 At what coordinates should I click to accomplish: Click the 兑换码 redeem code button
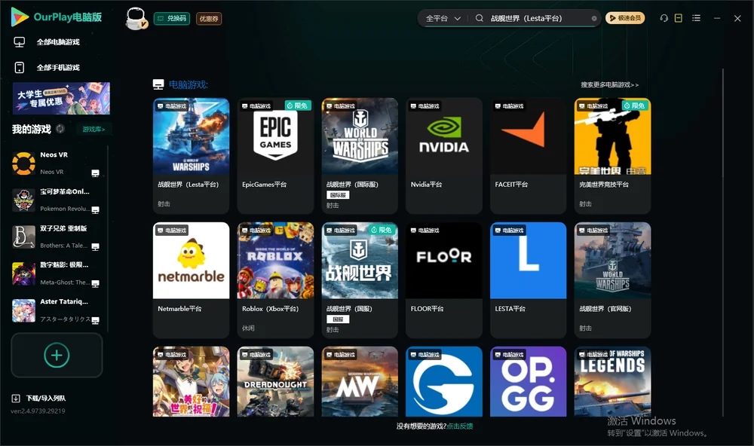tap(172, 19)
